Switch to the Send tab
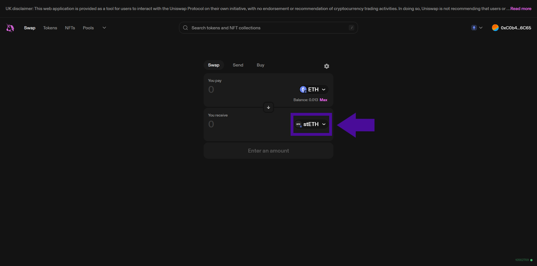537x266 pixels. 238,65
